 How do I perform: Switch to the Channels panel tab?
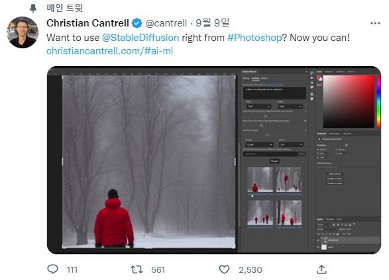(x=330, y=219)
